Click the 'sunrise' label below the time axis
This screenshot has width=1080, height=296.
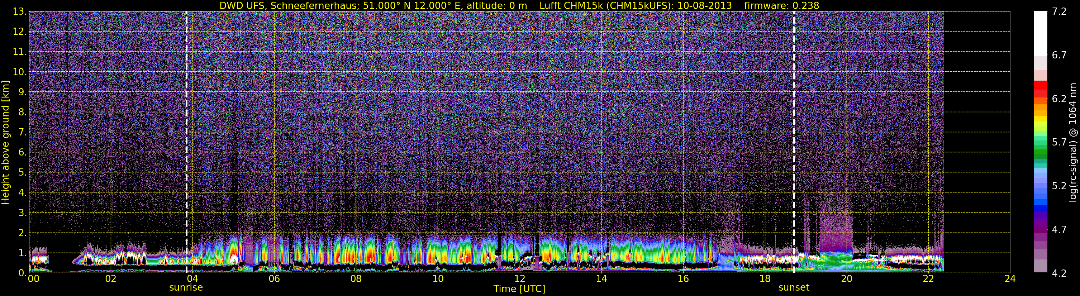186,288
